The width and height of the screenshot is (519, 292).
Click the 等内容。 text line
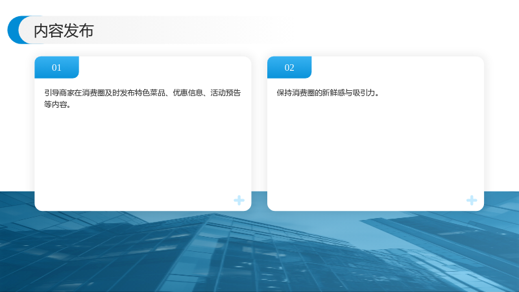57,104
